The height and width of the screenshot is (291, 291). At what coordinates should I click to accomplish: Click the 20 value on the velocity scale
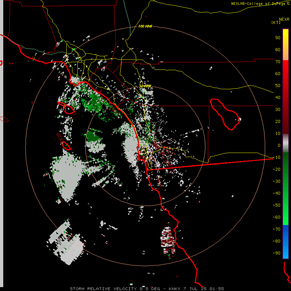point(278,122)
